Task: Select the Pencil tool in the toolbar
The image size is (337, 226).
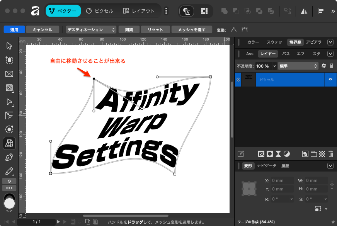Action: 9,171
